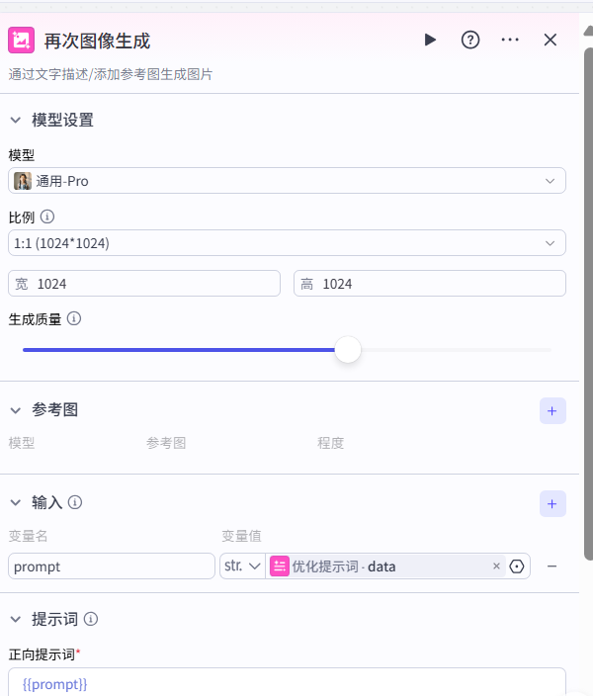Image resolution: width=593 pixels, height=696 pixels.
Task: Click the variable selector icon beside data tag
Action: click(x=517, y=566)
